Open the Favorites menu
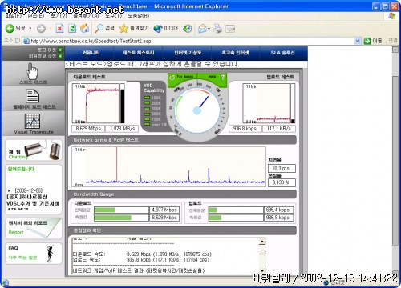Screen dimensions: 401x288 [x=86, y=16]
